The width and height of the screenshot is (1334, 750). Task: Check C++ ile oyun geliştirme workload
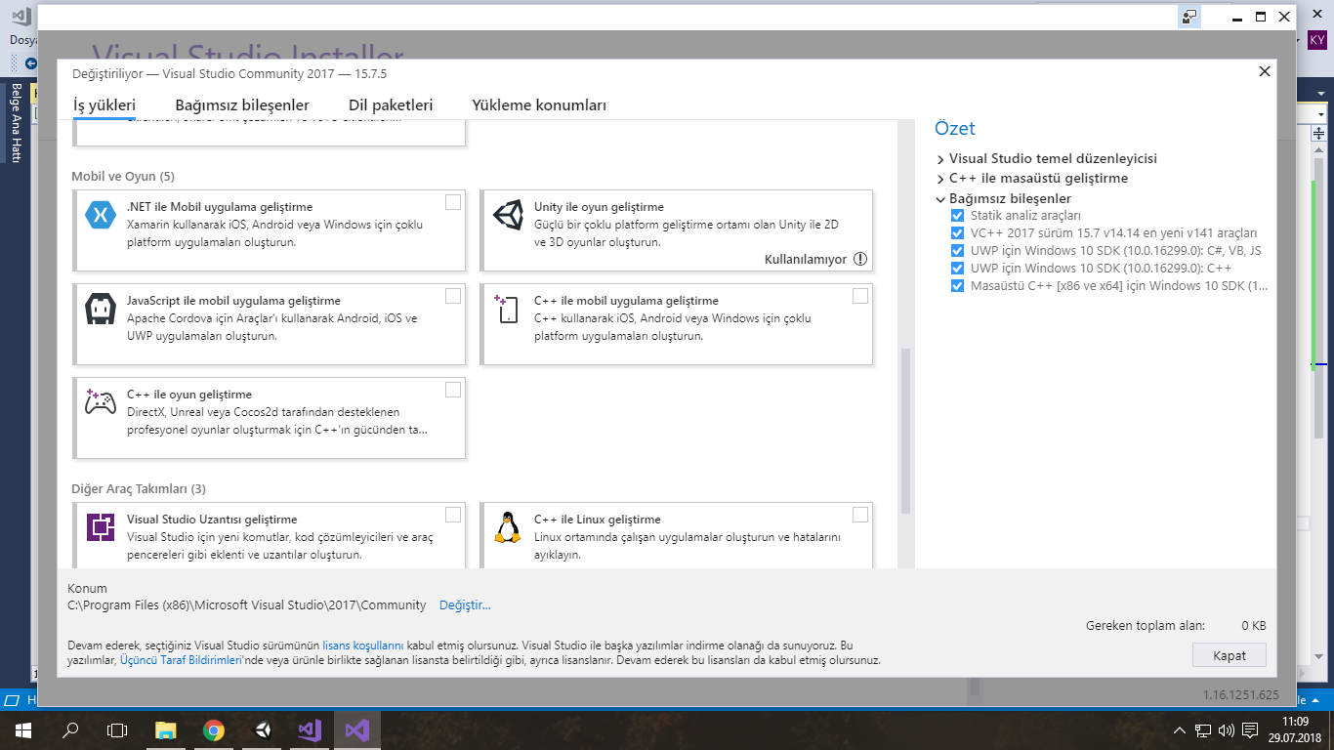(453, 390)
